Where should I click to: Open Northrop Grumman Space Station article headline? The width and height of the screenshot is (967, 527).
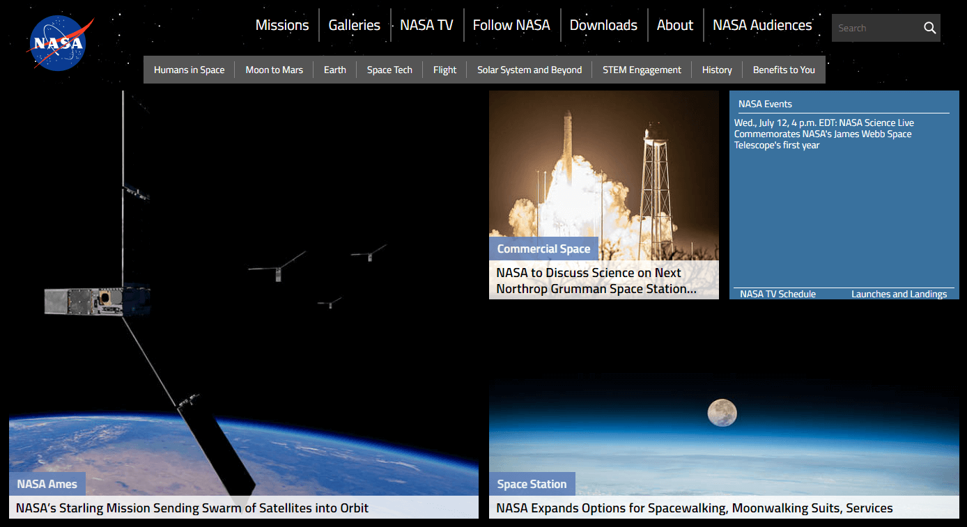point(596,281)
